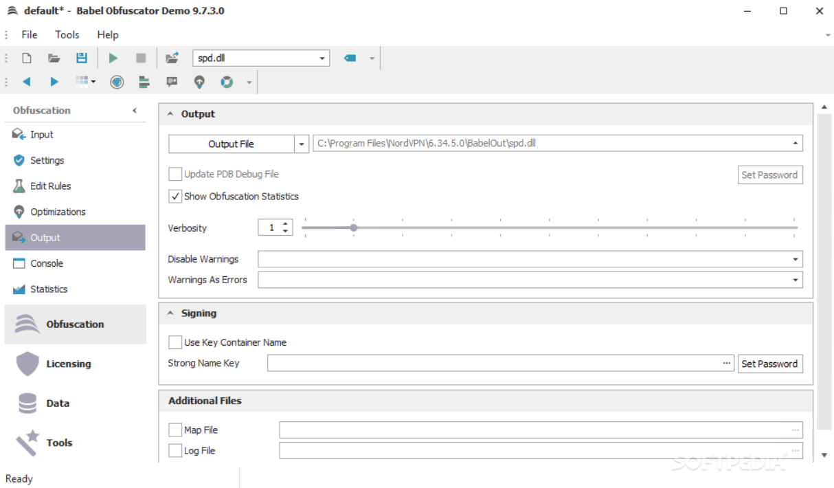Click the vertical scrollbar down arrow
834x488 pixels.
point(824,455)
